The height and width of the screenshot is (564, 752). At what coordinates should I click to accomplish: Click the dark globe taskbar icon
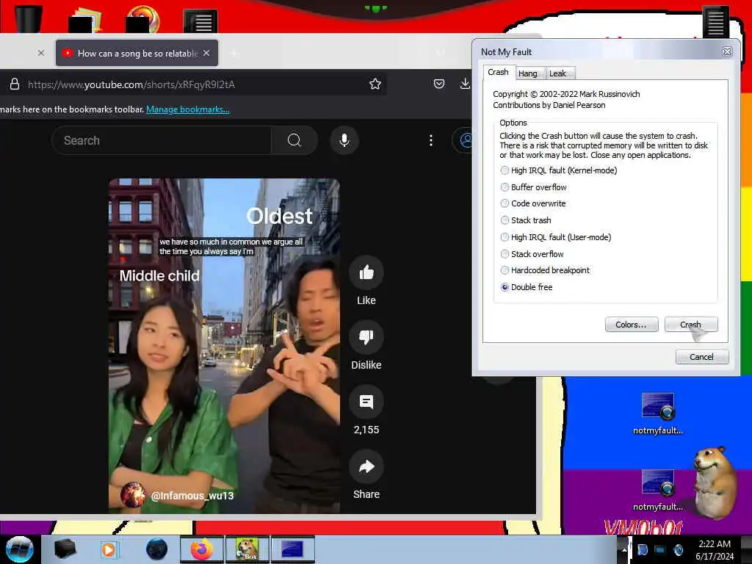click(156, 549)
